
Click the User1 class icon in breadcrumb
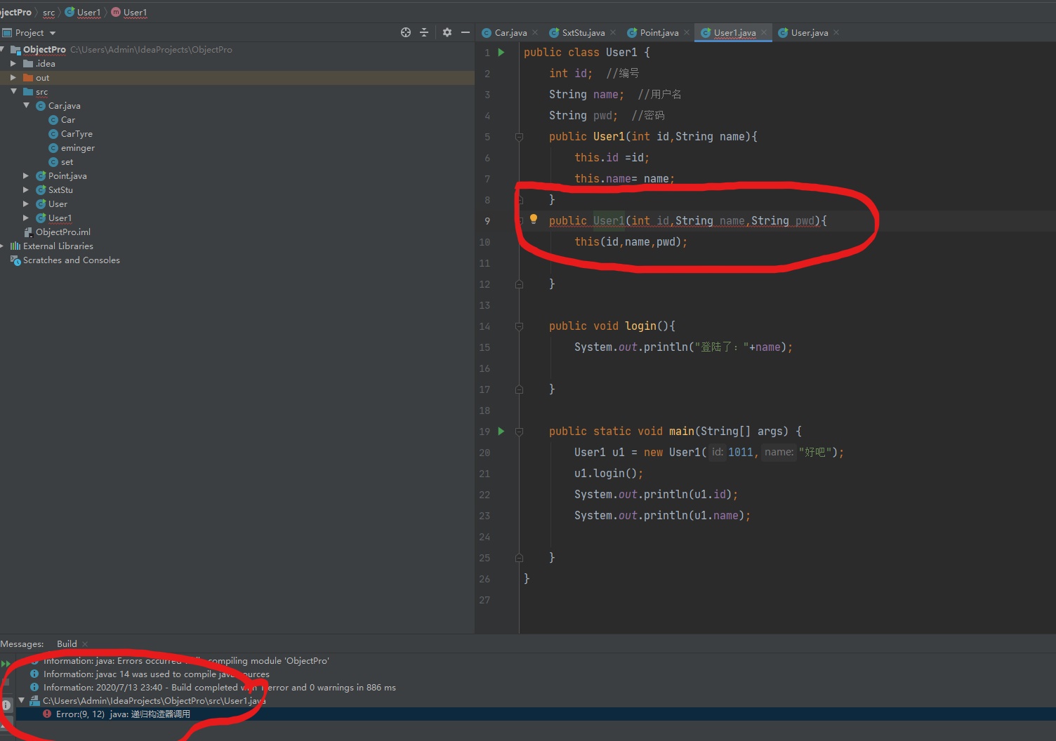click(70, 12)
